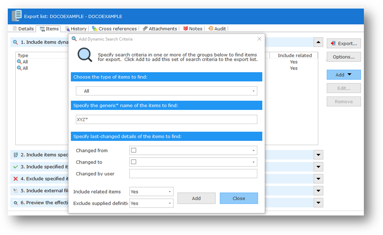Click the external file icon for section 5
The image size is (383, 235).
pos(16,190)
